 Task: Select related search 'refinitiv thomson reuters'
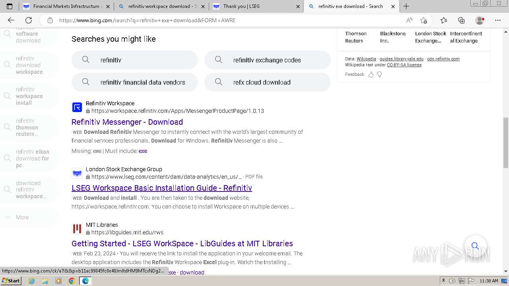[29, 128]
